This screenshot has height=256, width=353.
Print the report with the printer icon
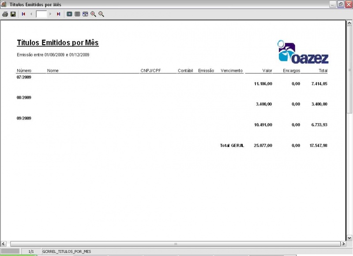5,14
